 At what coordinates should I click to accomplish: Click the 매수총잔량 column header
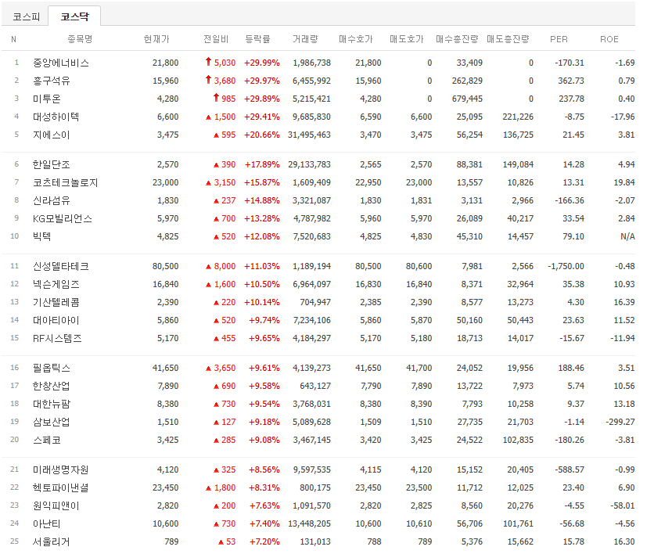(457, 39)
